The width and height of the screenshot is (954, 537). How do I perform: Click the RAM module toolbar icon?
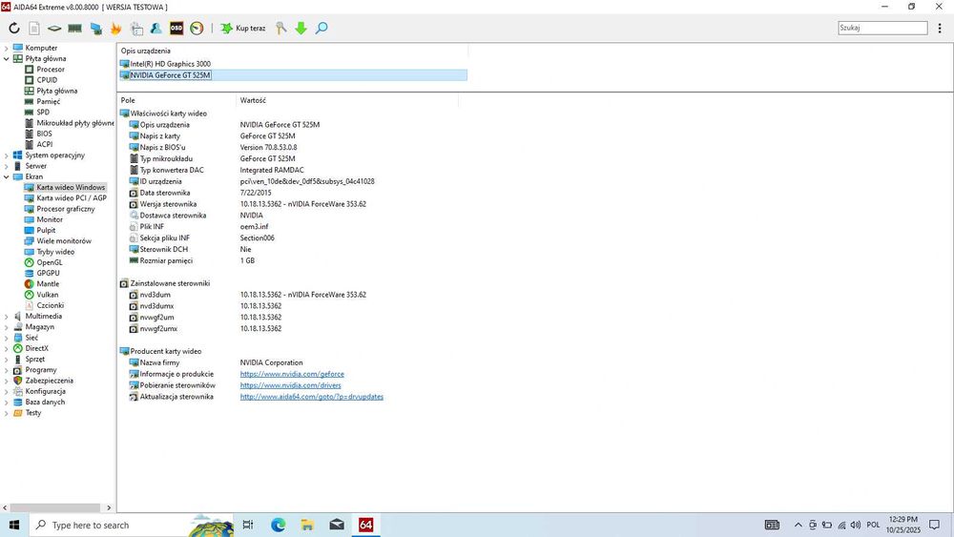coord(74,28)
